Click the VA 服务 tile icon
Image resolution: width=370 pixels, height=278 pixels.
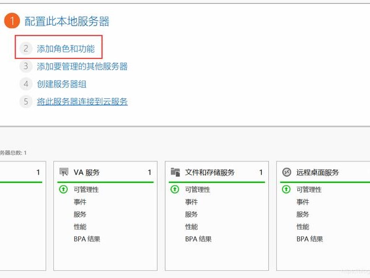[64, 172]
